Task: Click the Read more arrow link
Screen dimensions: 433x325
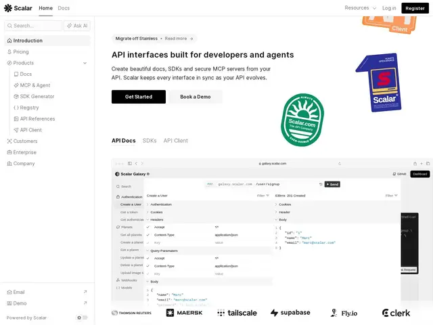Action: (x=179, y=39)
